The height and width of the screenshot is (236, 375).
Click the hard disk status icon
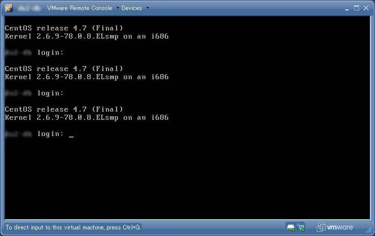click(290, 227)
